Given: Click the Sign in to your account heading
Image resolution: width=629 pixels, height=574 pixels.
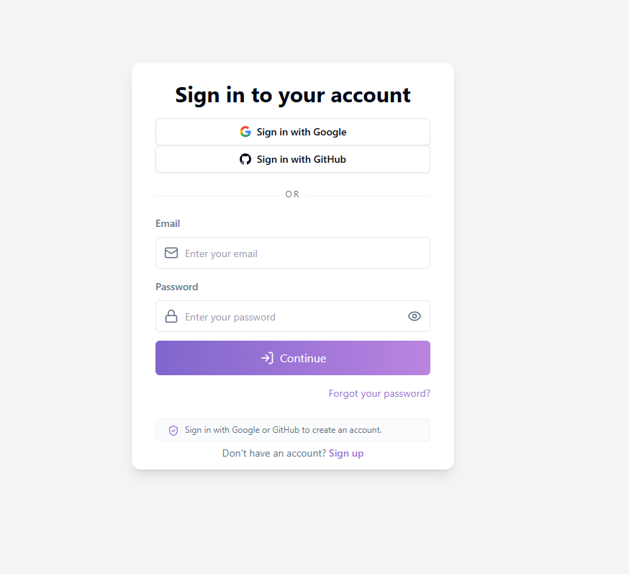Looking at the screenshot, I should (x=292, y=94).
